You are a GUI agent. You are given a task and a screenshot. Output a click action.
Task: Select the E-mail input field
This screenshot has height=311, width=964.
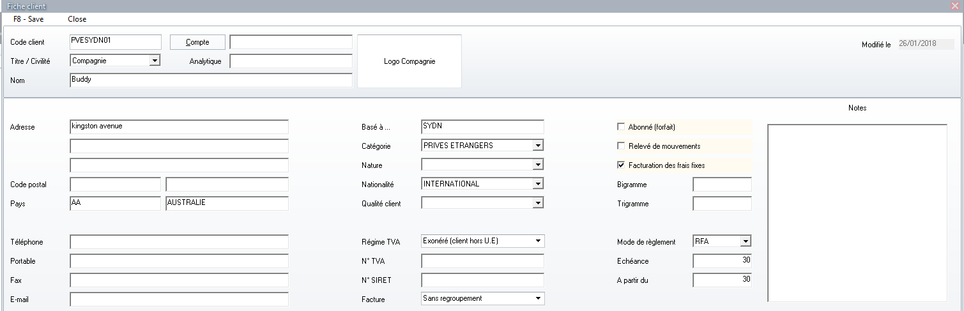click(179, 300)
